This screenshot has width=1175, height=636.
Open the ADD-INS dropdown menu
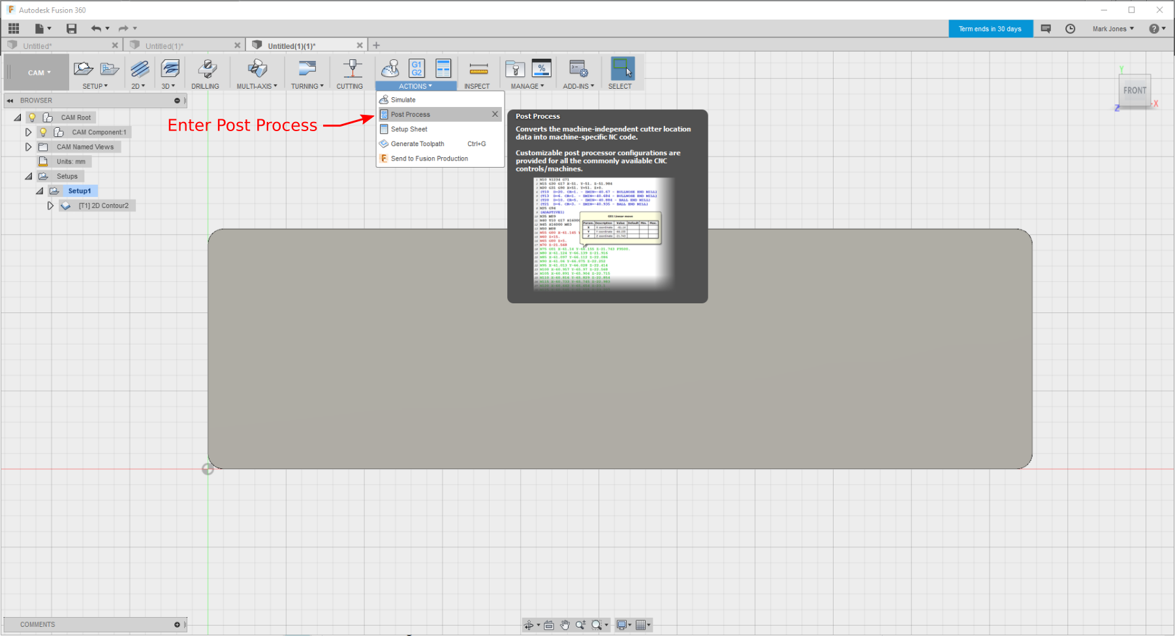[578, 86]
